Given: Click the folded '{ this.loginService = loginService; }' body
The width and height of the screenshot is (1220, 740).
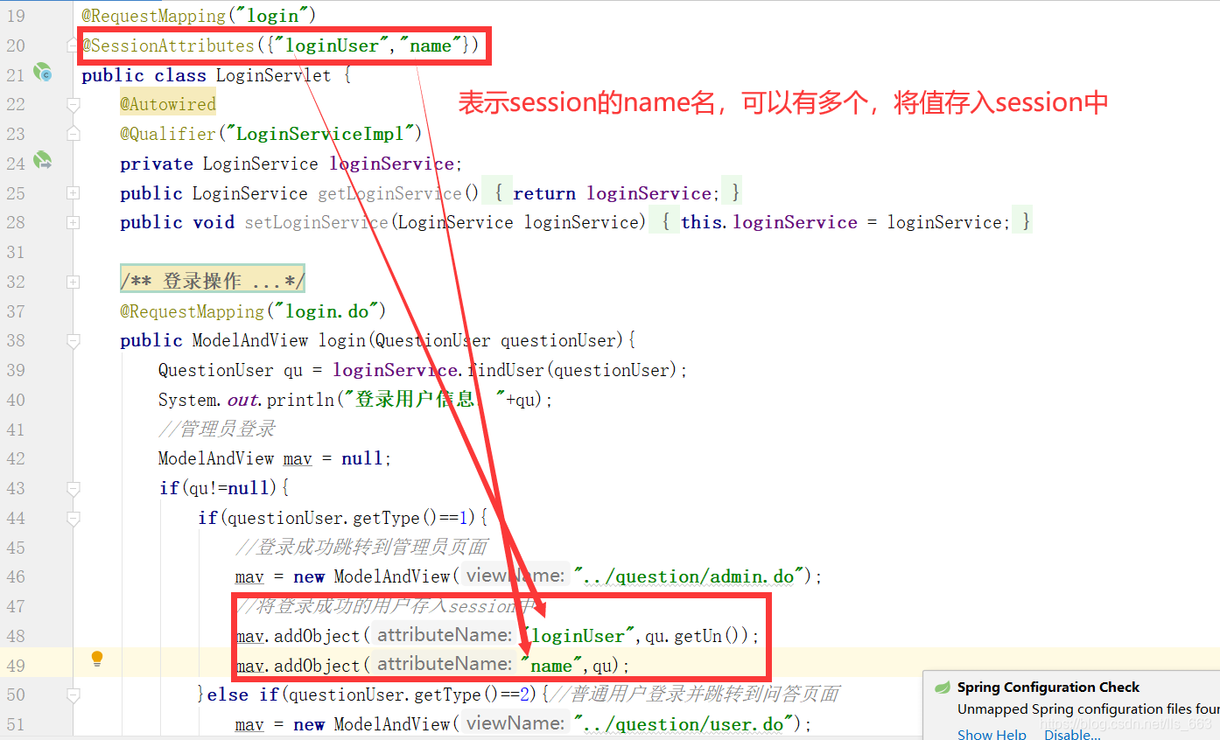Looking at the screenshot, I should click(842, 222).
